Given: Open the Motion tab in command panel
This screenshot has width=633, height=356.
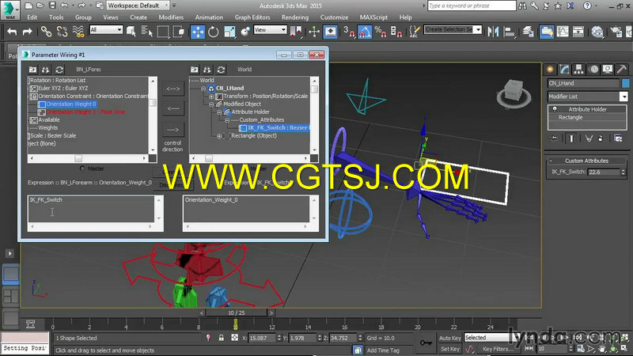Looking at the screenshot, I should pyautogui.click(x=594, y=70).
